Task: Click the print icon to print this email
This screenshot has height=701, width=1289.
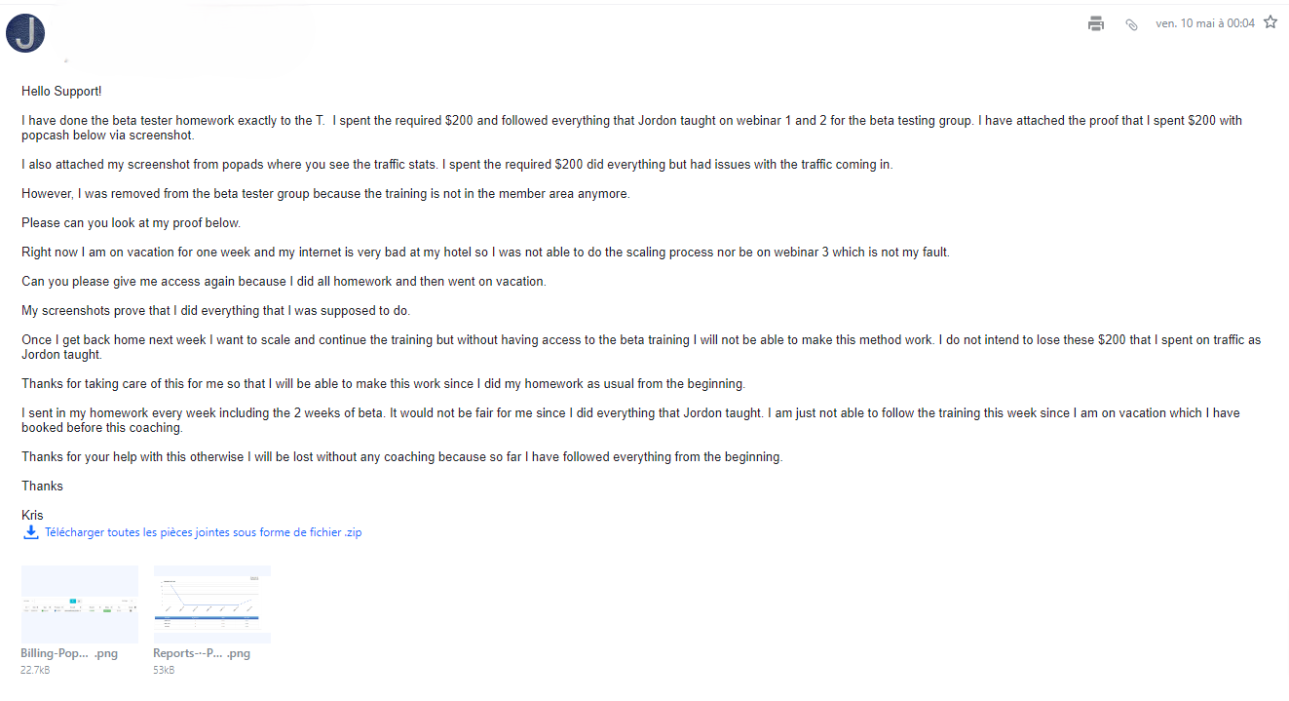Action: pos(1095,22)
